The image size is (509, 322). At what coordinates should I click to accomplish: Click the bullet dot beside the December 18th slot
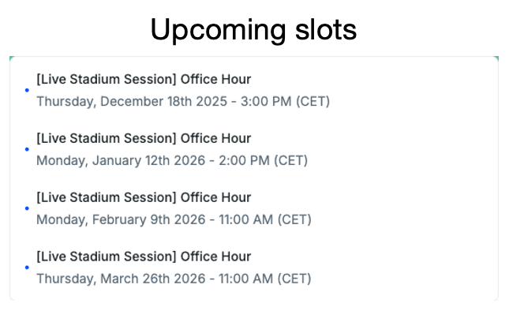point(27,90)
